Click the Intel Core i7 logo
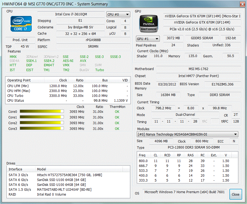The image size is (247, 204). click(21, 24)
